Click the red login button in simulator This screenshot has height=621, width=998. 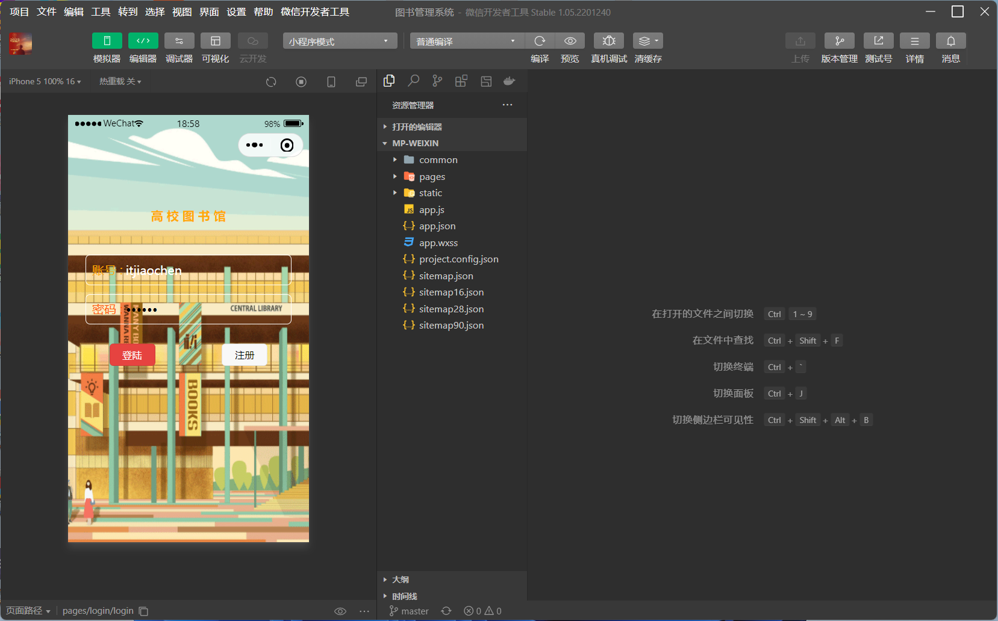point(133,355)
